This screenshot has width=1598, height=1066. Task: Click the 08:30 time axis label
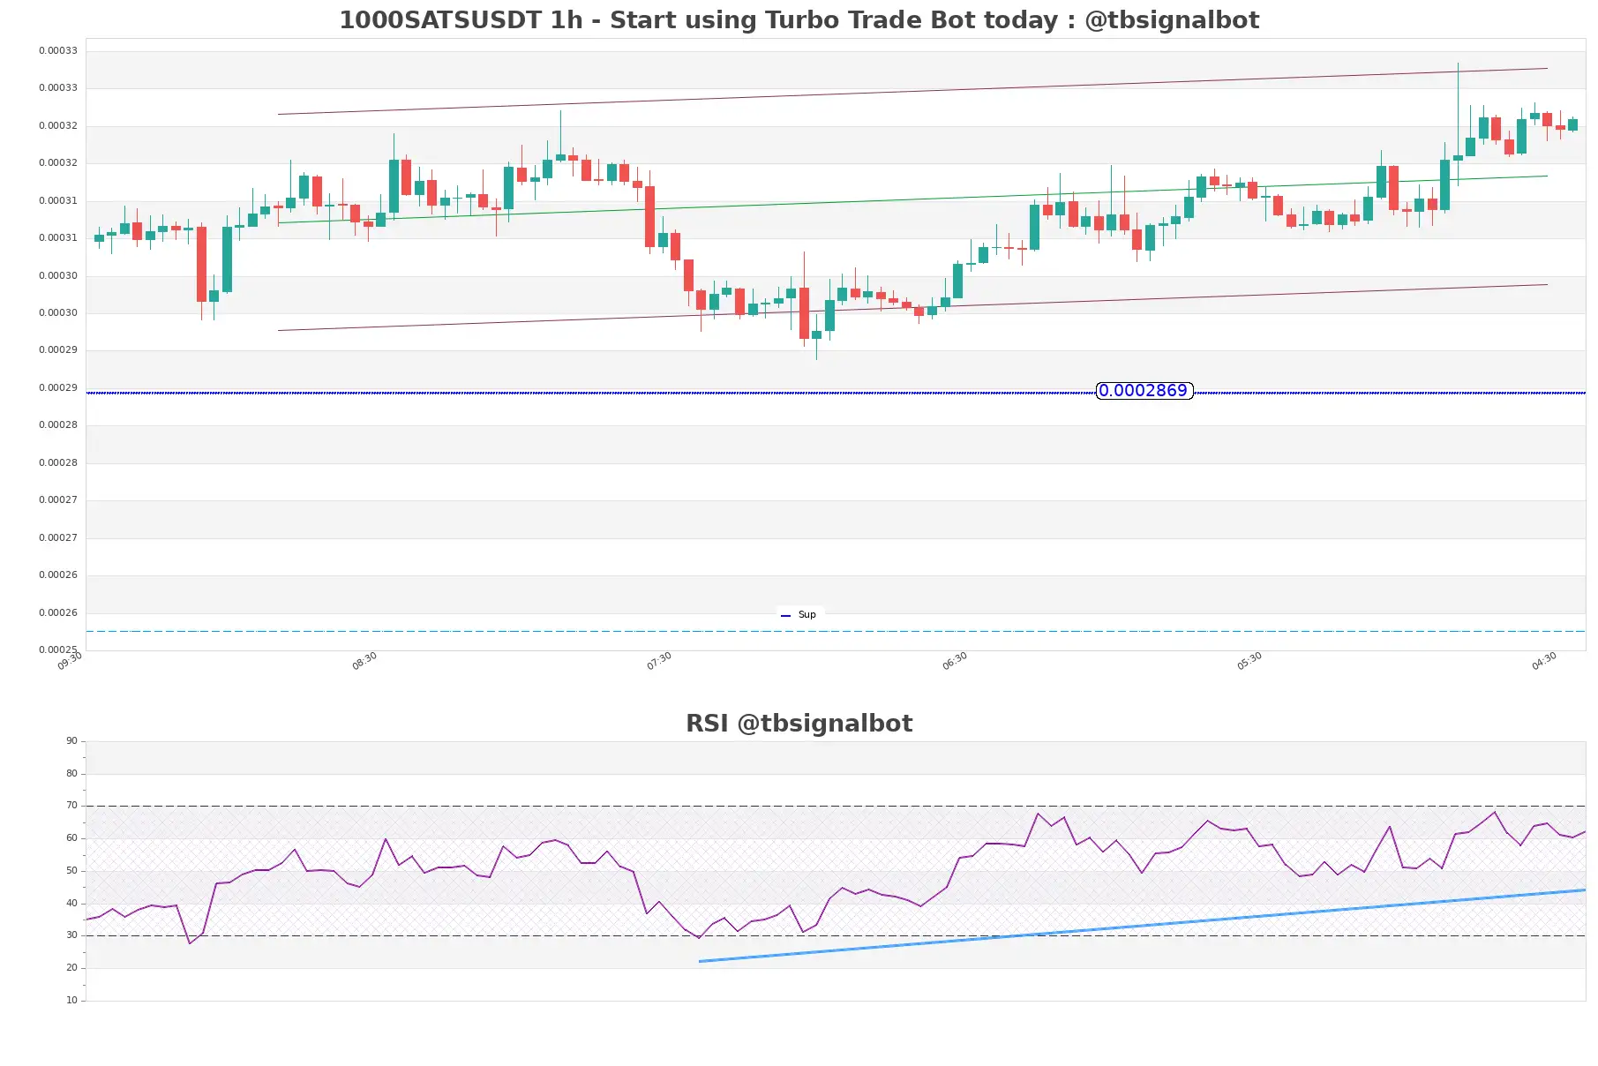click(364, 661)
